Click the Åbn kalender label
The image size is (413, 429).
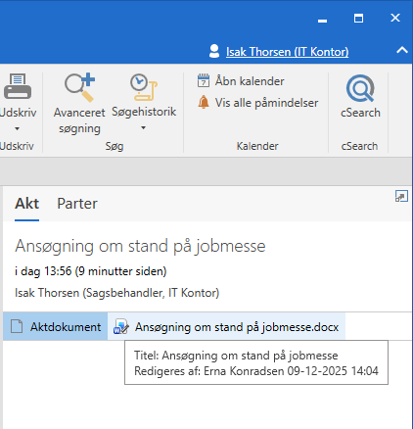click(x=250, y=81)
